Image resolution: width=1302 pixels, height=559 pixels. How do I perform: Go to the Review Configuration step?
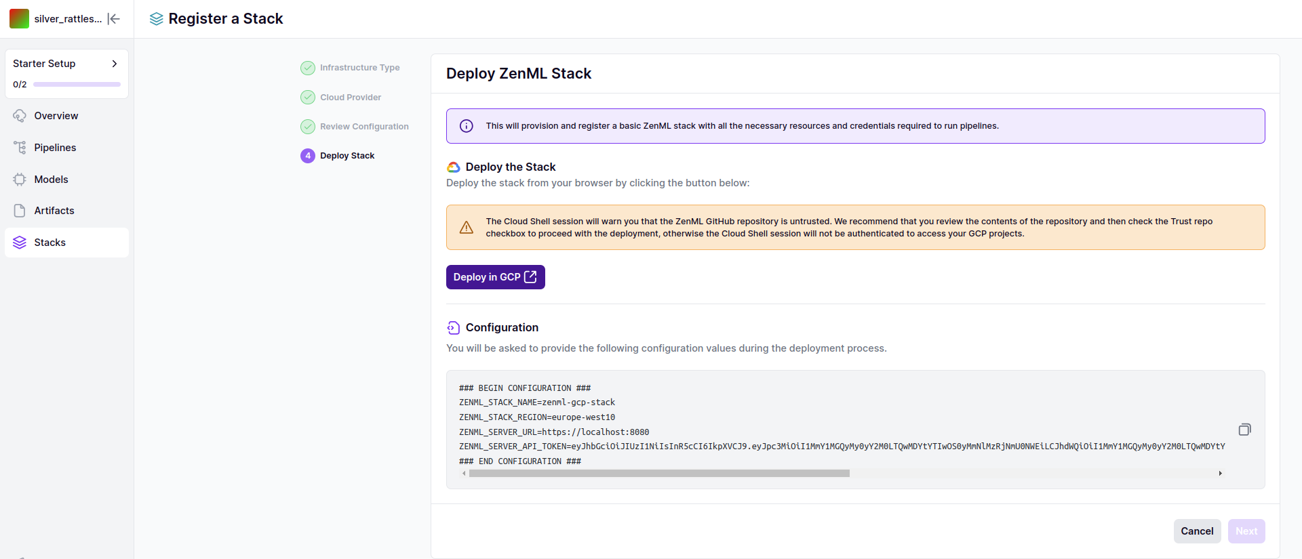point(364,127)
